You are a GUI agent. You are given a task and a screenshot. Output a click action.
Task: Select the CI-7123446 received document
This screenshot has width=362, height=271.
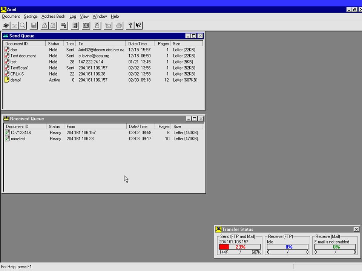21,132
